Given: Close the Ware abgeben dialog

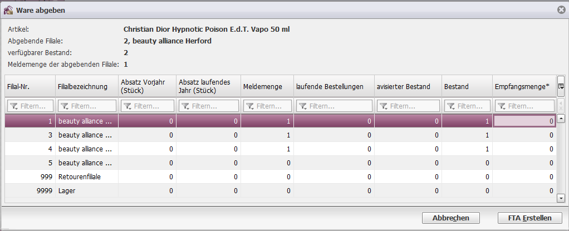Looking at the screenshot, I should tap(561, 9).
